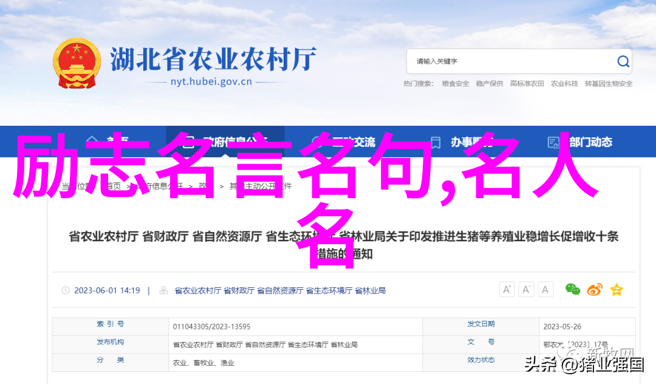Click the 稳产保供 hot search link
Viewport: 656px width, 384px height.
tap(490, 84)
